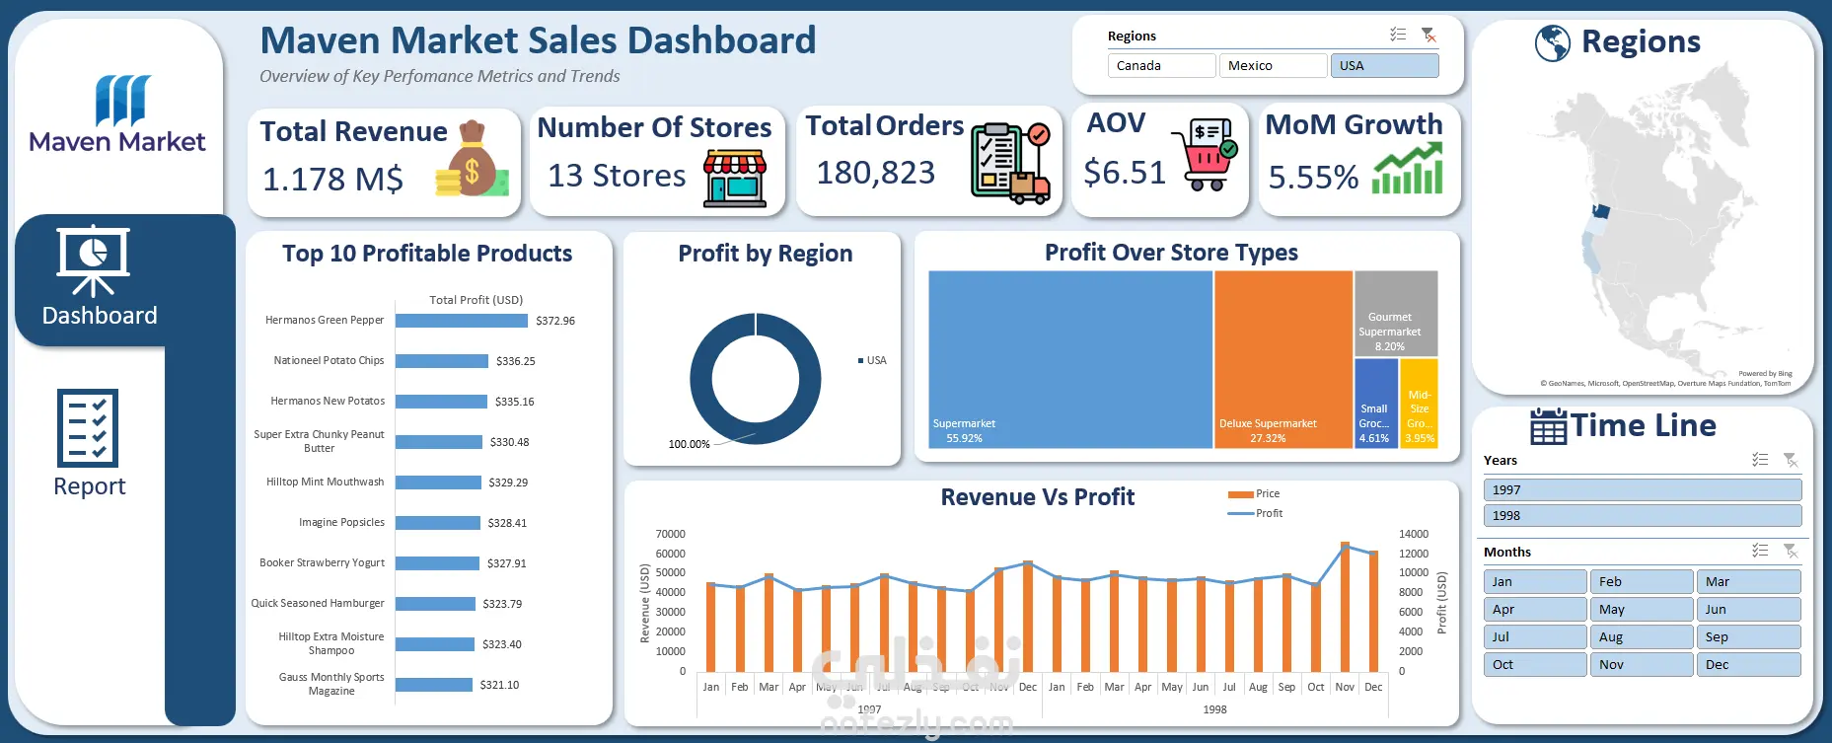Viewport: 1832px width, 743px height.
Task: Click the money bag revenue icon
Action: coord(473,159)
